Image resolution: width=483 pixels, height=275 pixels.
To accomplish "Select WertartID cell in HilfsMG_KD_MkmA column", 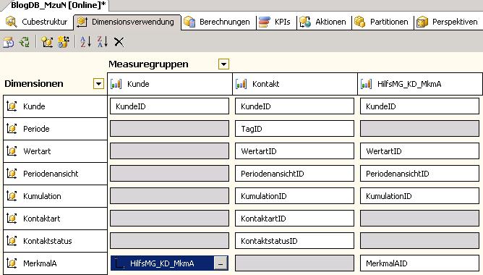I will point(419,151).
